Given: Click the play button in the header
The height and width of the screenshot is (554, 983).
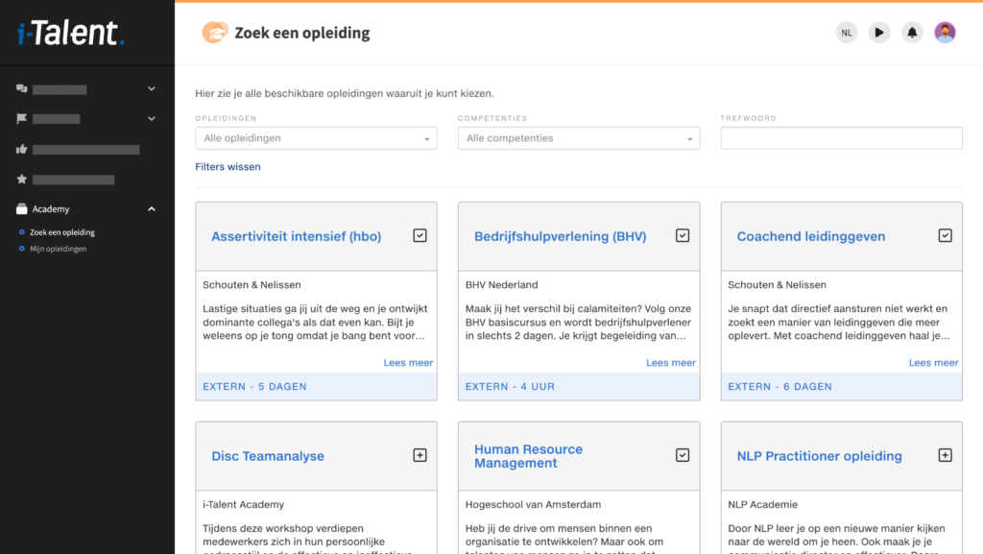Looking at the screenshot, I should 879,33.
